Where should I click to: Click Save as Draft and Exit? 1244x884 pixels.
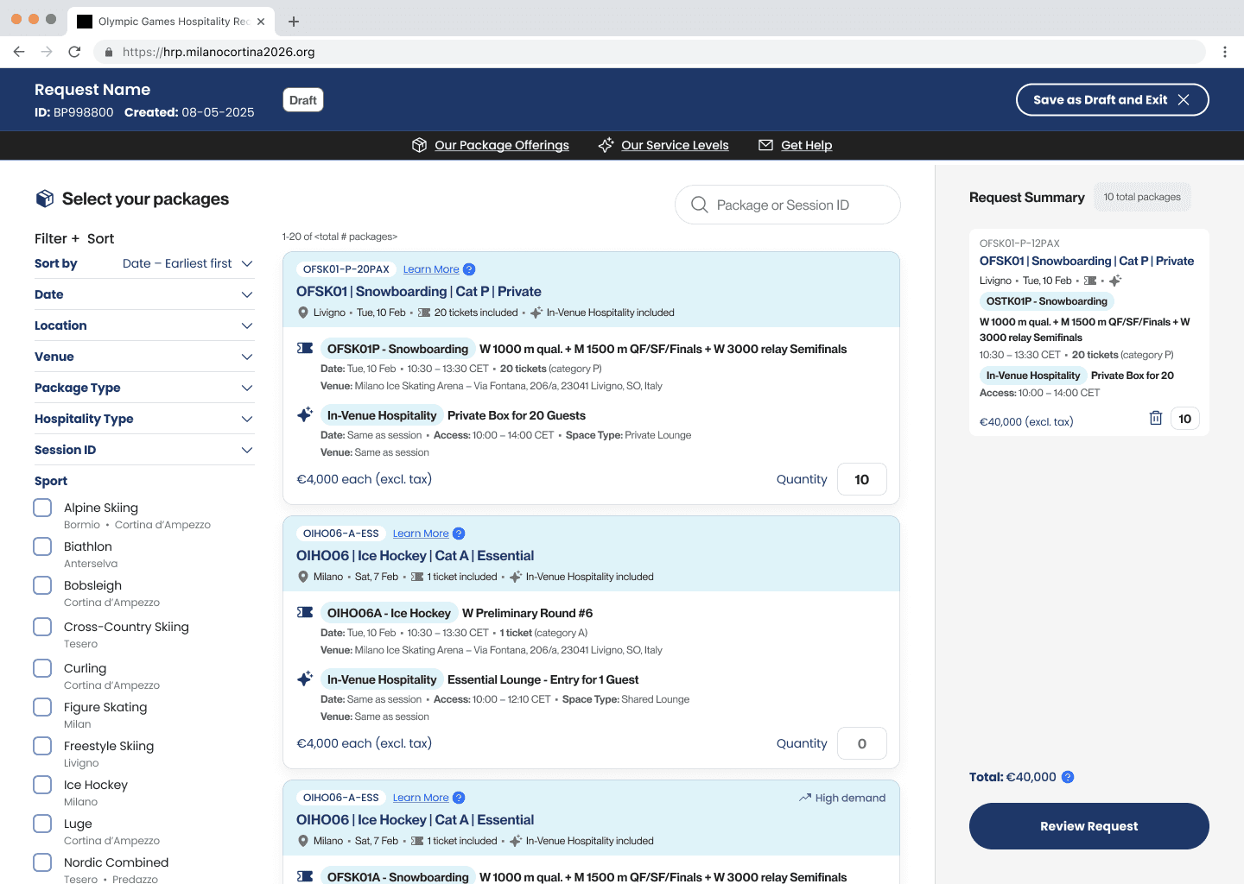coord(1112,100)
